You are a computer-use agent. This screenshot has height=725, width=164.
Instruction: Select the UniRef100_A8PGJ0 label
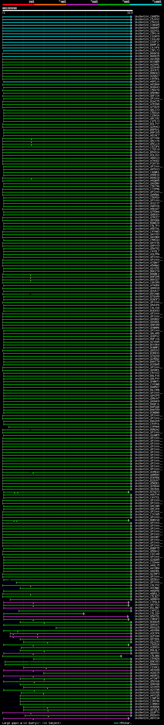click(147, 82)
